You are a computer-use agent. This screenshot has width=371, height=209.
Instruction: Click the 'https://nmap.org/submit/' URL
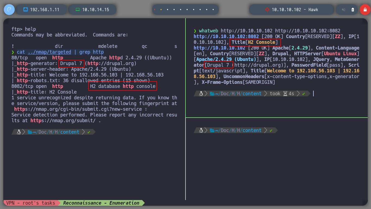pos(63,121)
